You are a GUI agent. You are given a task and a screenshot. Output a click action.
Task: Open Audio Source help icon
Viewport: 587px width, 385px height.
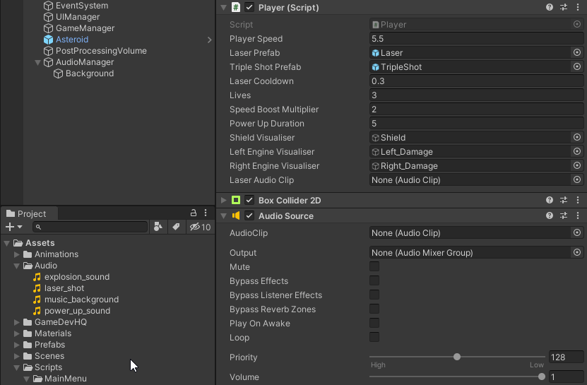(549, 215)
